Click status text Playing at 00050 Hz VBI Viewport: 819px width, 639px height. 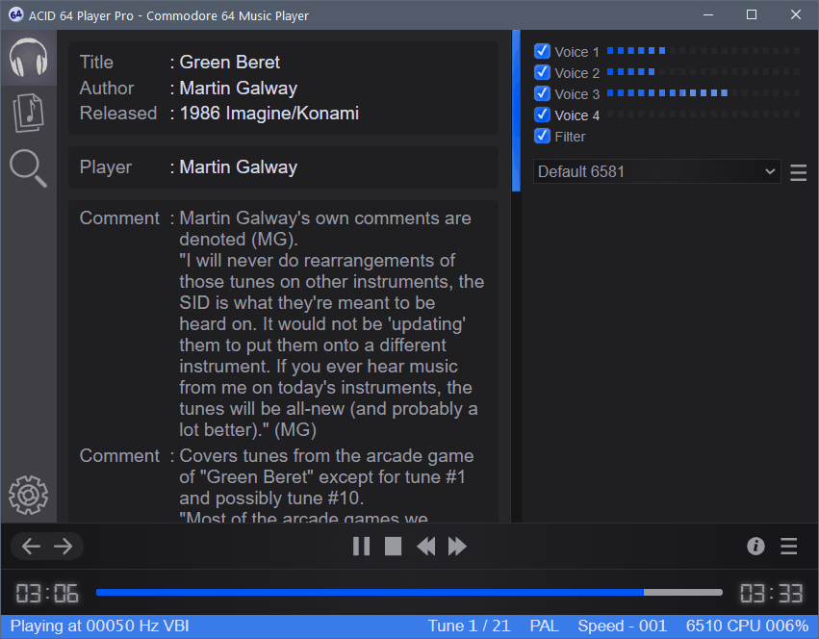[x=100, y=626]
